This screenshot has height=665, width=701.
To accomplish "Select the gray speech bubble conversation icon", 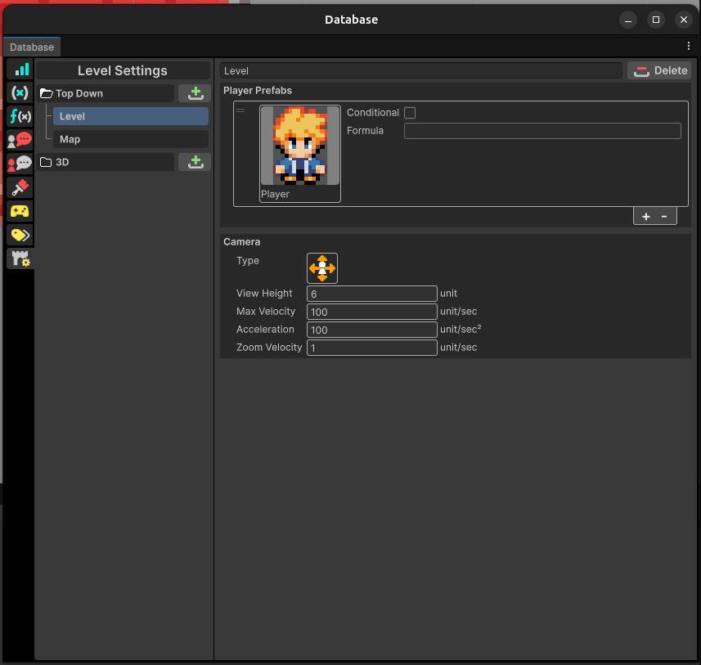I will (x=19, y=164).
